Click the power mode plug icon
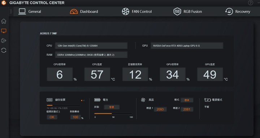Image resolution: width=260 pixels, height=138 pixels. [207, 100]
